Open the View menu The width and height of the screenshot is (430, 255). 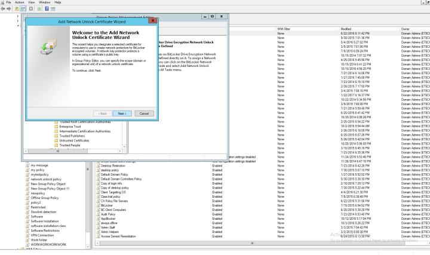tap(32, 2)
